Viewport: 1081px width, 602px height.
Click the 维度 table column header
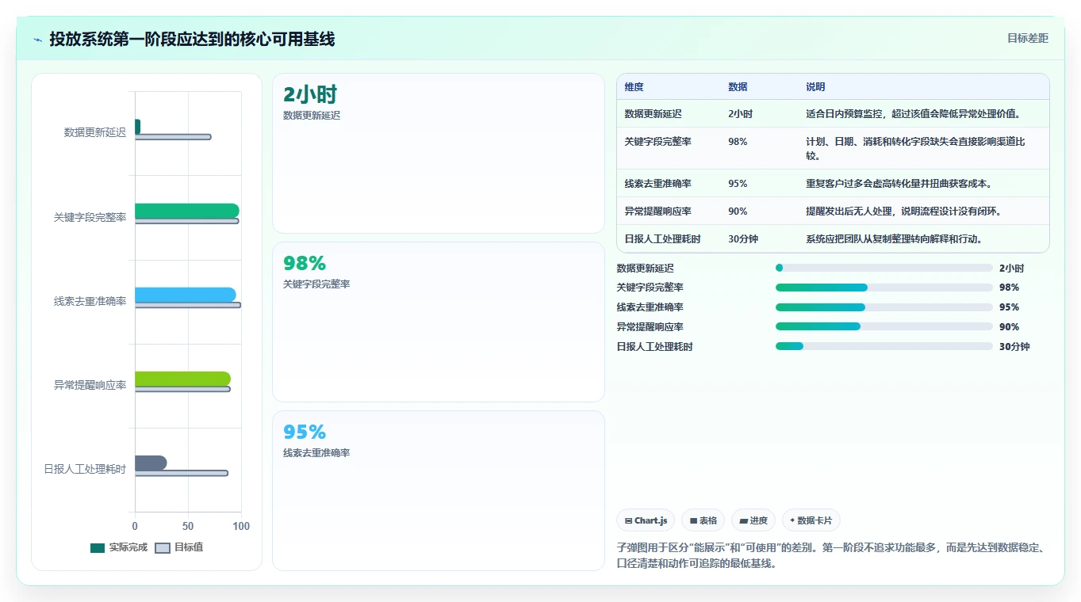[634, 86]
